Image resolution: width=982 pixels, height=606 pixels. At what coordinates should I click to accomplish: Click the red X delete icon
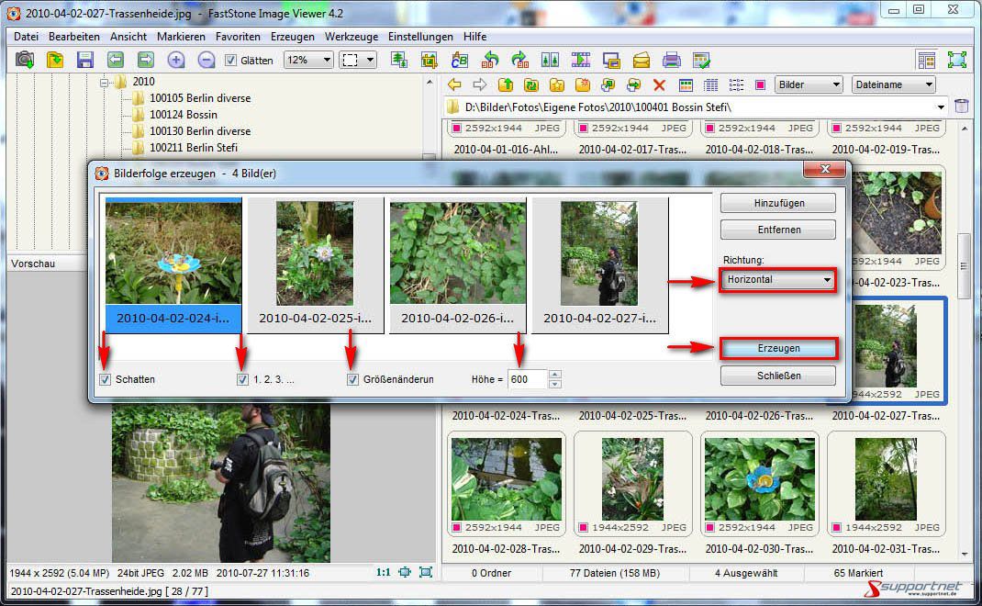click(x=659, y=84)
